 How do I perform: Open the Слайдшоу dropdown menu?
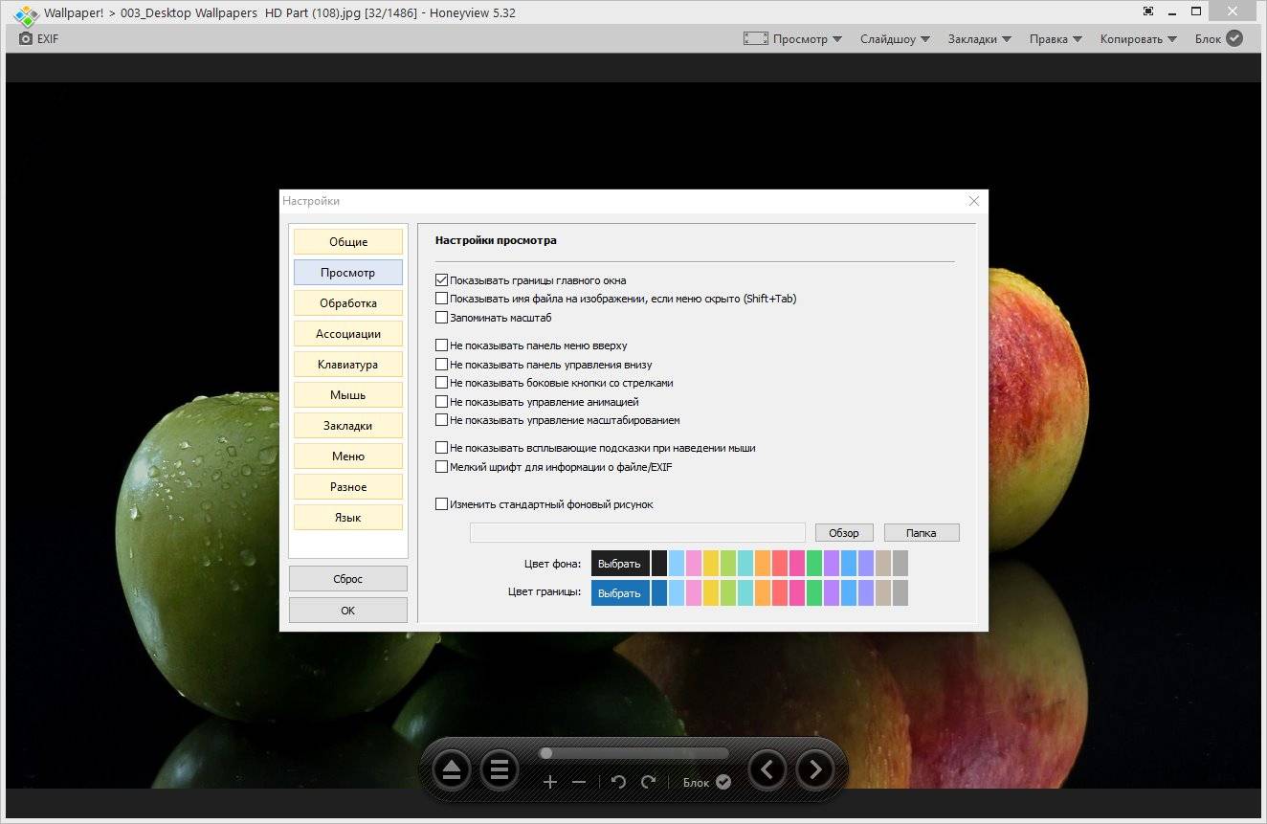click(895, 39)
